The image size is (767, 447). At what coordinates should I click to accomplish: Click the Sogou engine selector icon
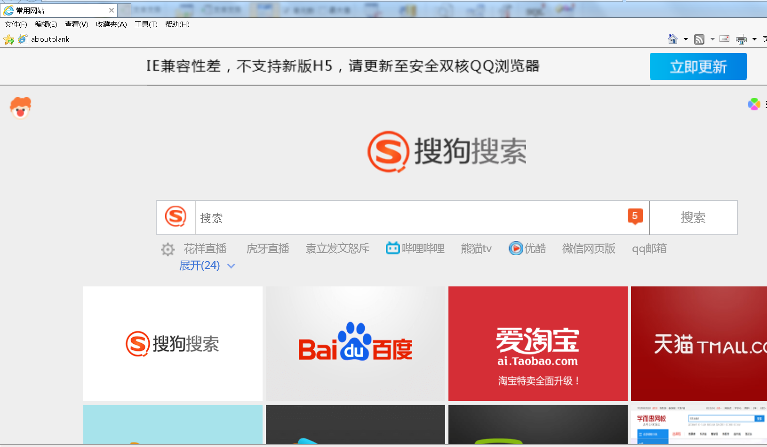coord(176,217)
